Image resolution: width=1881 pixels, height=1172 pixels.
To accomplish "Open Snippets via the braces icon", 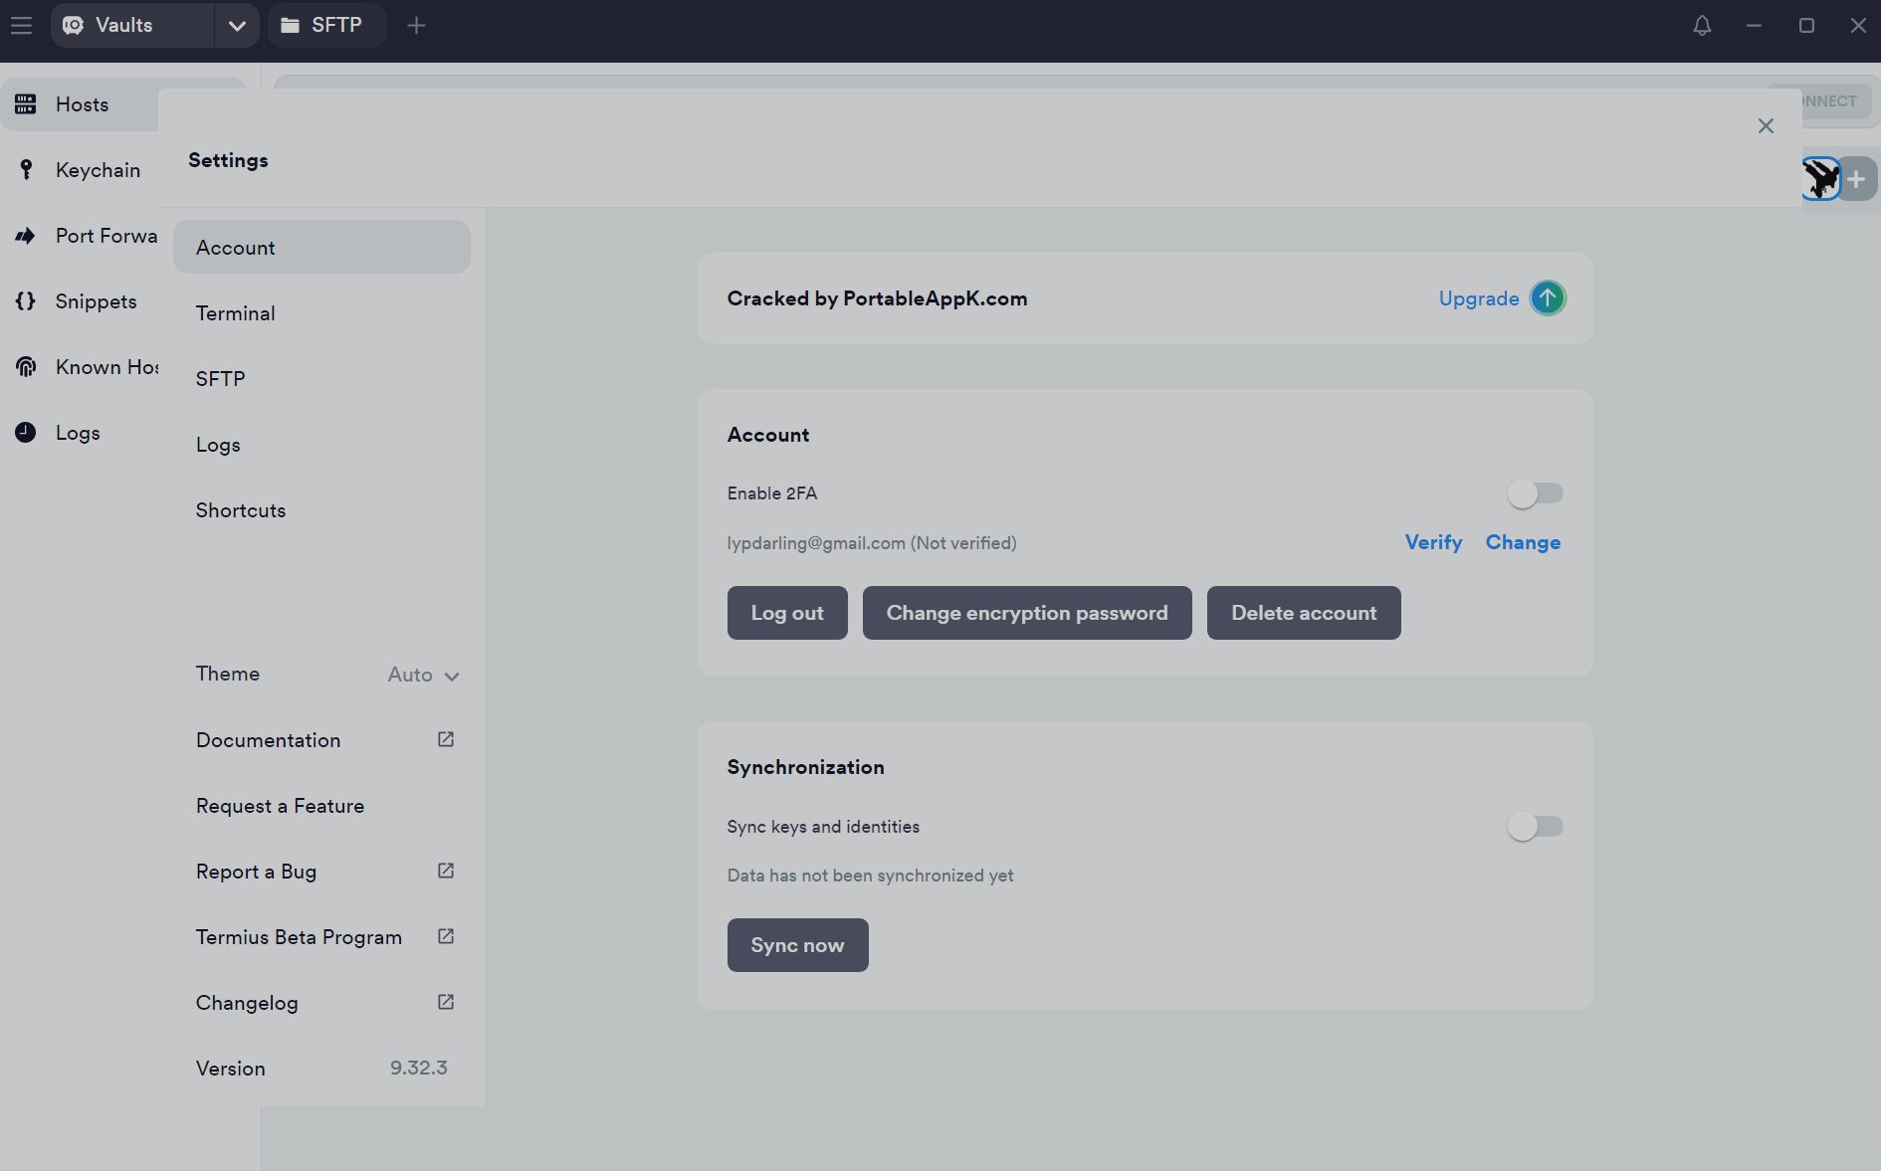I will click(x=26, y=301).
